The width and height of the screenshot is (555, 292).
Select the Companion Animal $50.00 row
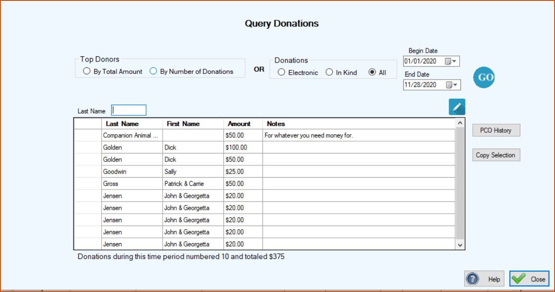(x=264, y=135)
